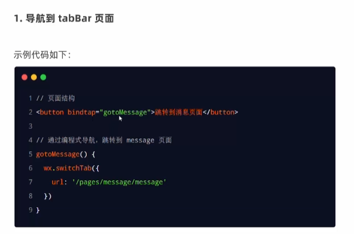Click the orange text '跳转到消息页面'
The width and height of the screenshot is (354, 234).
point(178,112)
